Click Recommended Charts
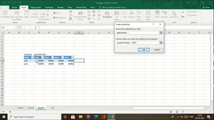The image size is (214, 120). coord(80,16)
